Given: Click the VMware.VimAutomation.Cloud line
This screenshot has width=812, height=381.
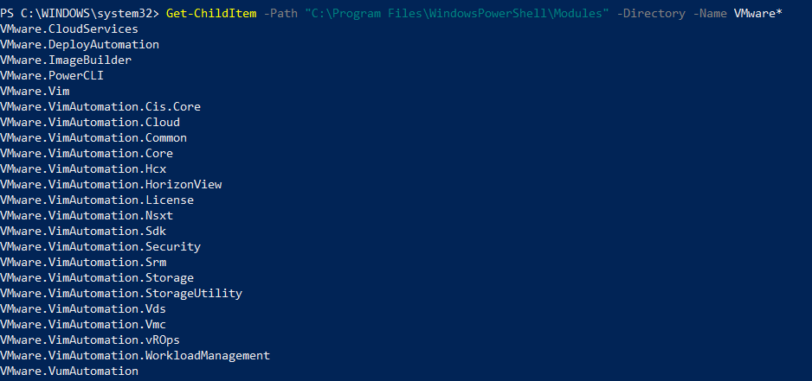Looking at the screenshot, I should 90,122.
